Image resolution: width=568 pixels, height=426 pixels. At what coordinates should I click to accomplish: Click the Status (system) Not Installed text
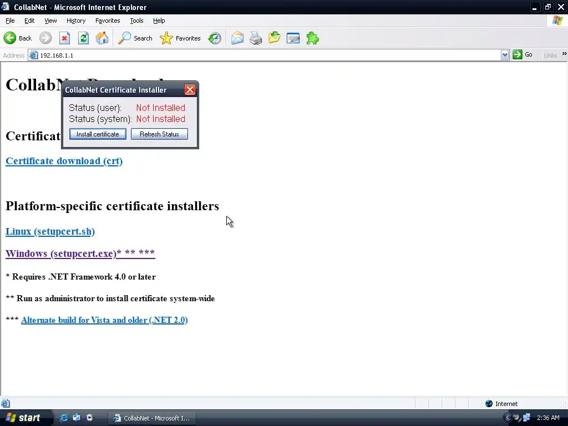160,119
